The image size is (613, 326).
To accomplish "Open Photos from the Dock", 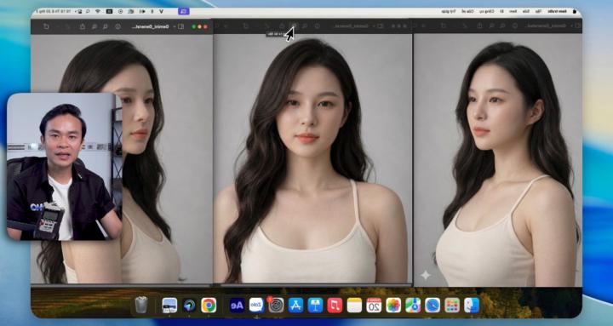I will pyautogui.click(x=393, y=306).
